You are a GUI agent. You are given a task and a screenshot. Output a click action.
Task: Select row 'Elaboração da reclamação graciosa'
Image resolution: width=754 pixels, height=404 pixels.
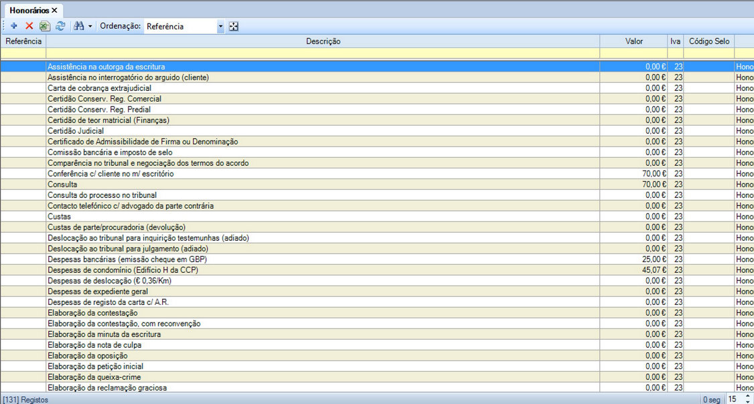[x=377, y=388]
